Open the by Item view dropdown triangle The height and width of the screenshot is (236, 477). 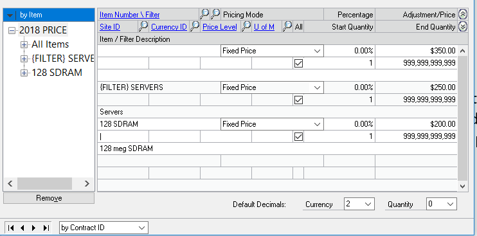coord(10,15)
